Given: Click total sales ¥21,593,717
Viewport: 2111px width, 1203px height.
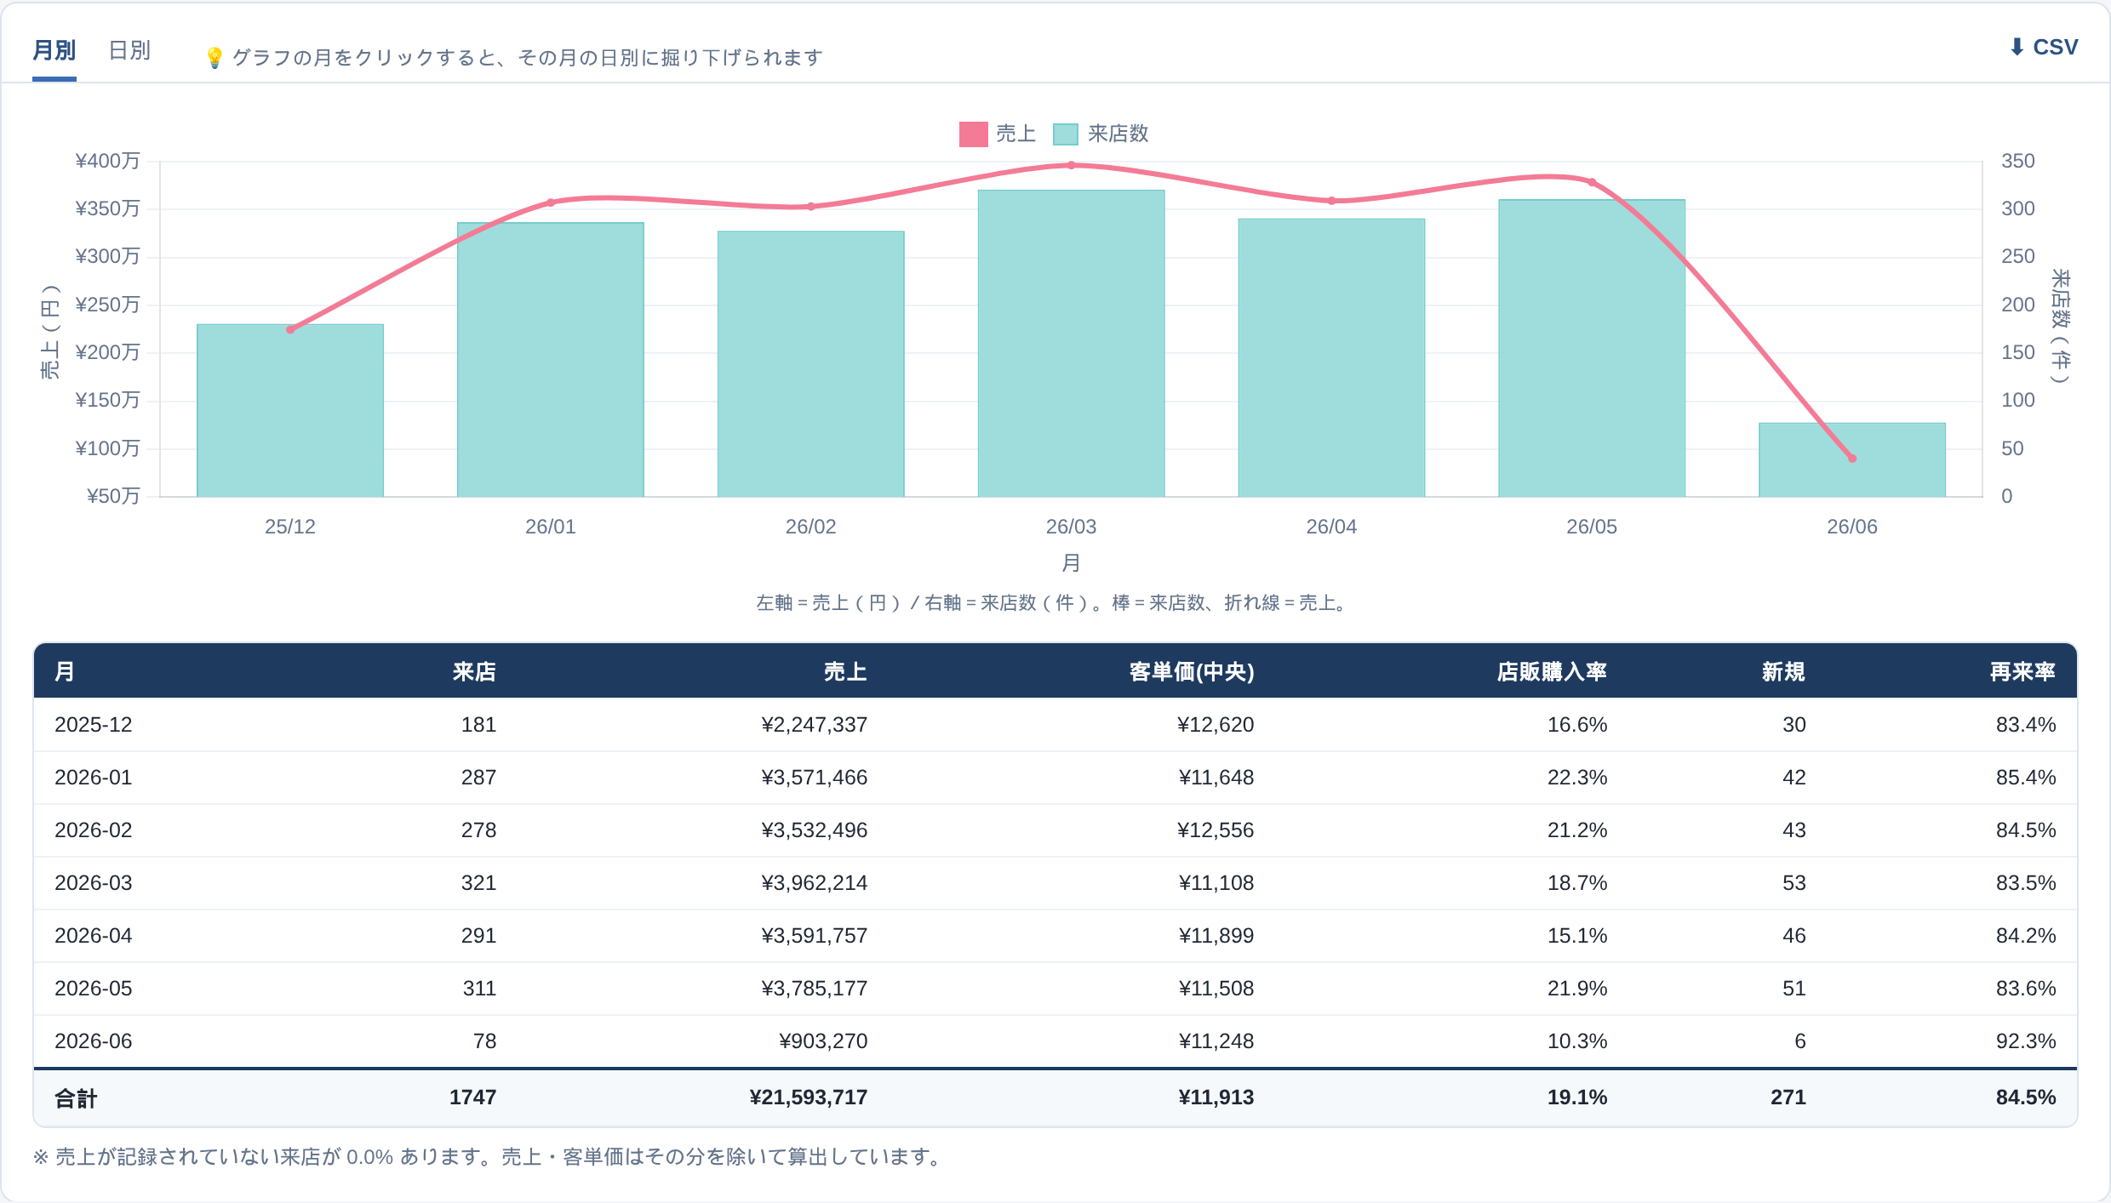Looking at the screenshot, I should pyautogui.click(x=808, y=1098).
